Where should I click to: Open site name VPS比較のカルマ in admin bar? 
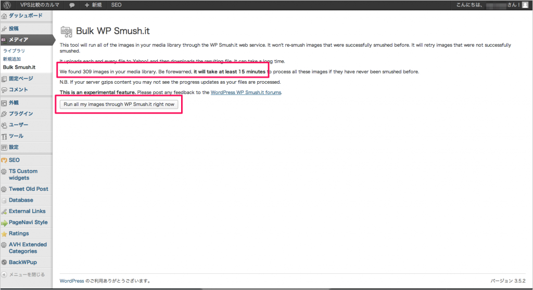(x=40, y=5)
